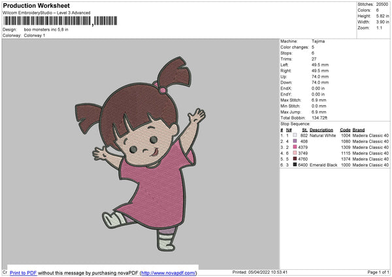The width and height of the screenshot is (392, 277).
Task: Click the Total Bobbin value 134.72ft
Action: coord(319,118)
